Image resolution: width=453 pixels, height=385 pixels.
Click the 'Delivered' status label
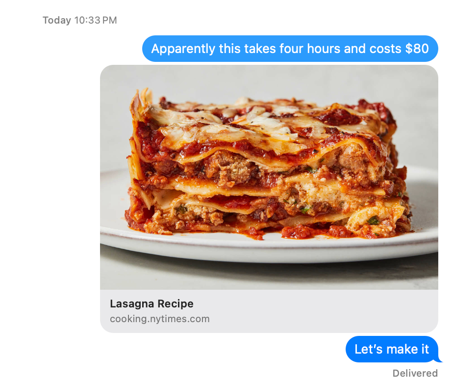tap(415, 373)
